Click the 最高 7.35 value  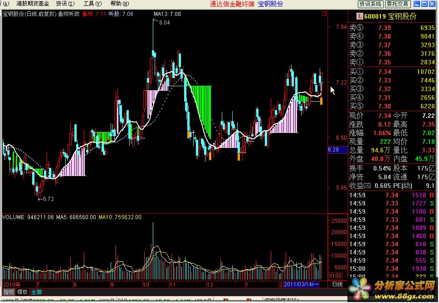[429, 124]
